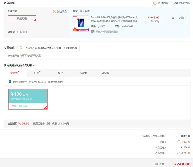Deselect the ¥100 满799 coupon card
193x167 pixels.
(x=28, y=99)
